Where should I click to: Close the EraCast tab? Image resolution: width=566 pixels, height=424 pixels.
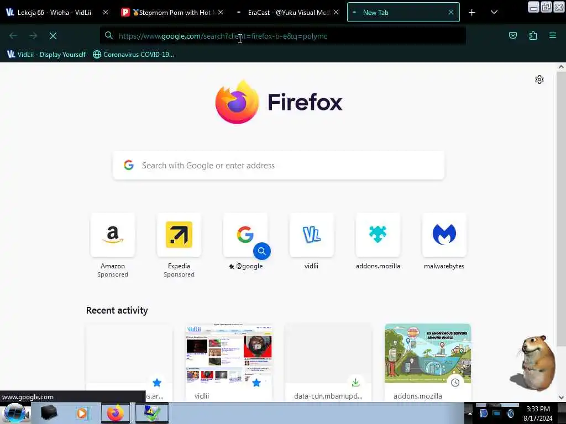(x=336, y=12)
